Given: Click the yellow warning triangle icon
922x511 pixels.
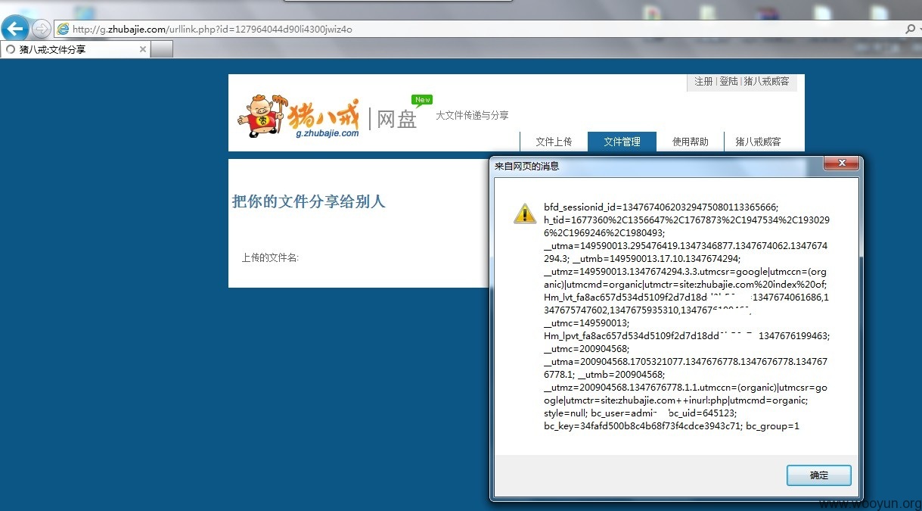Looking at the screenshot, I should point(525,213).
